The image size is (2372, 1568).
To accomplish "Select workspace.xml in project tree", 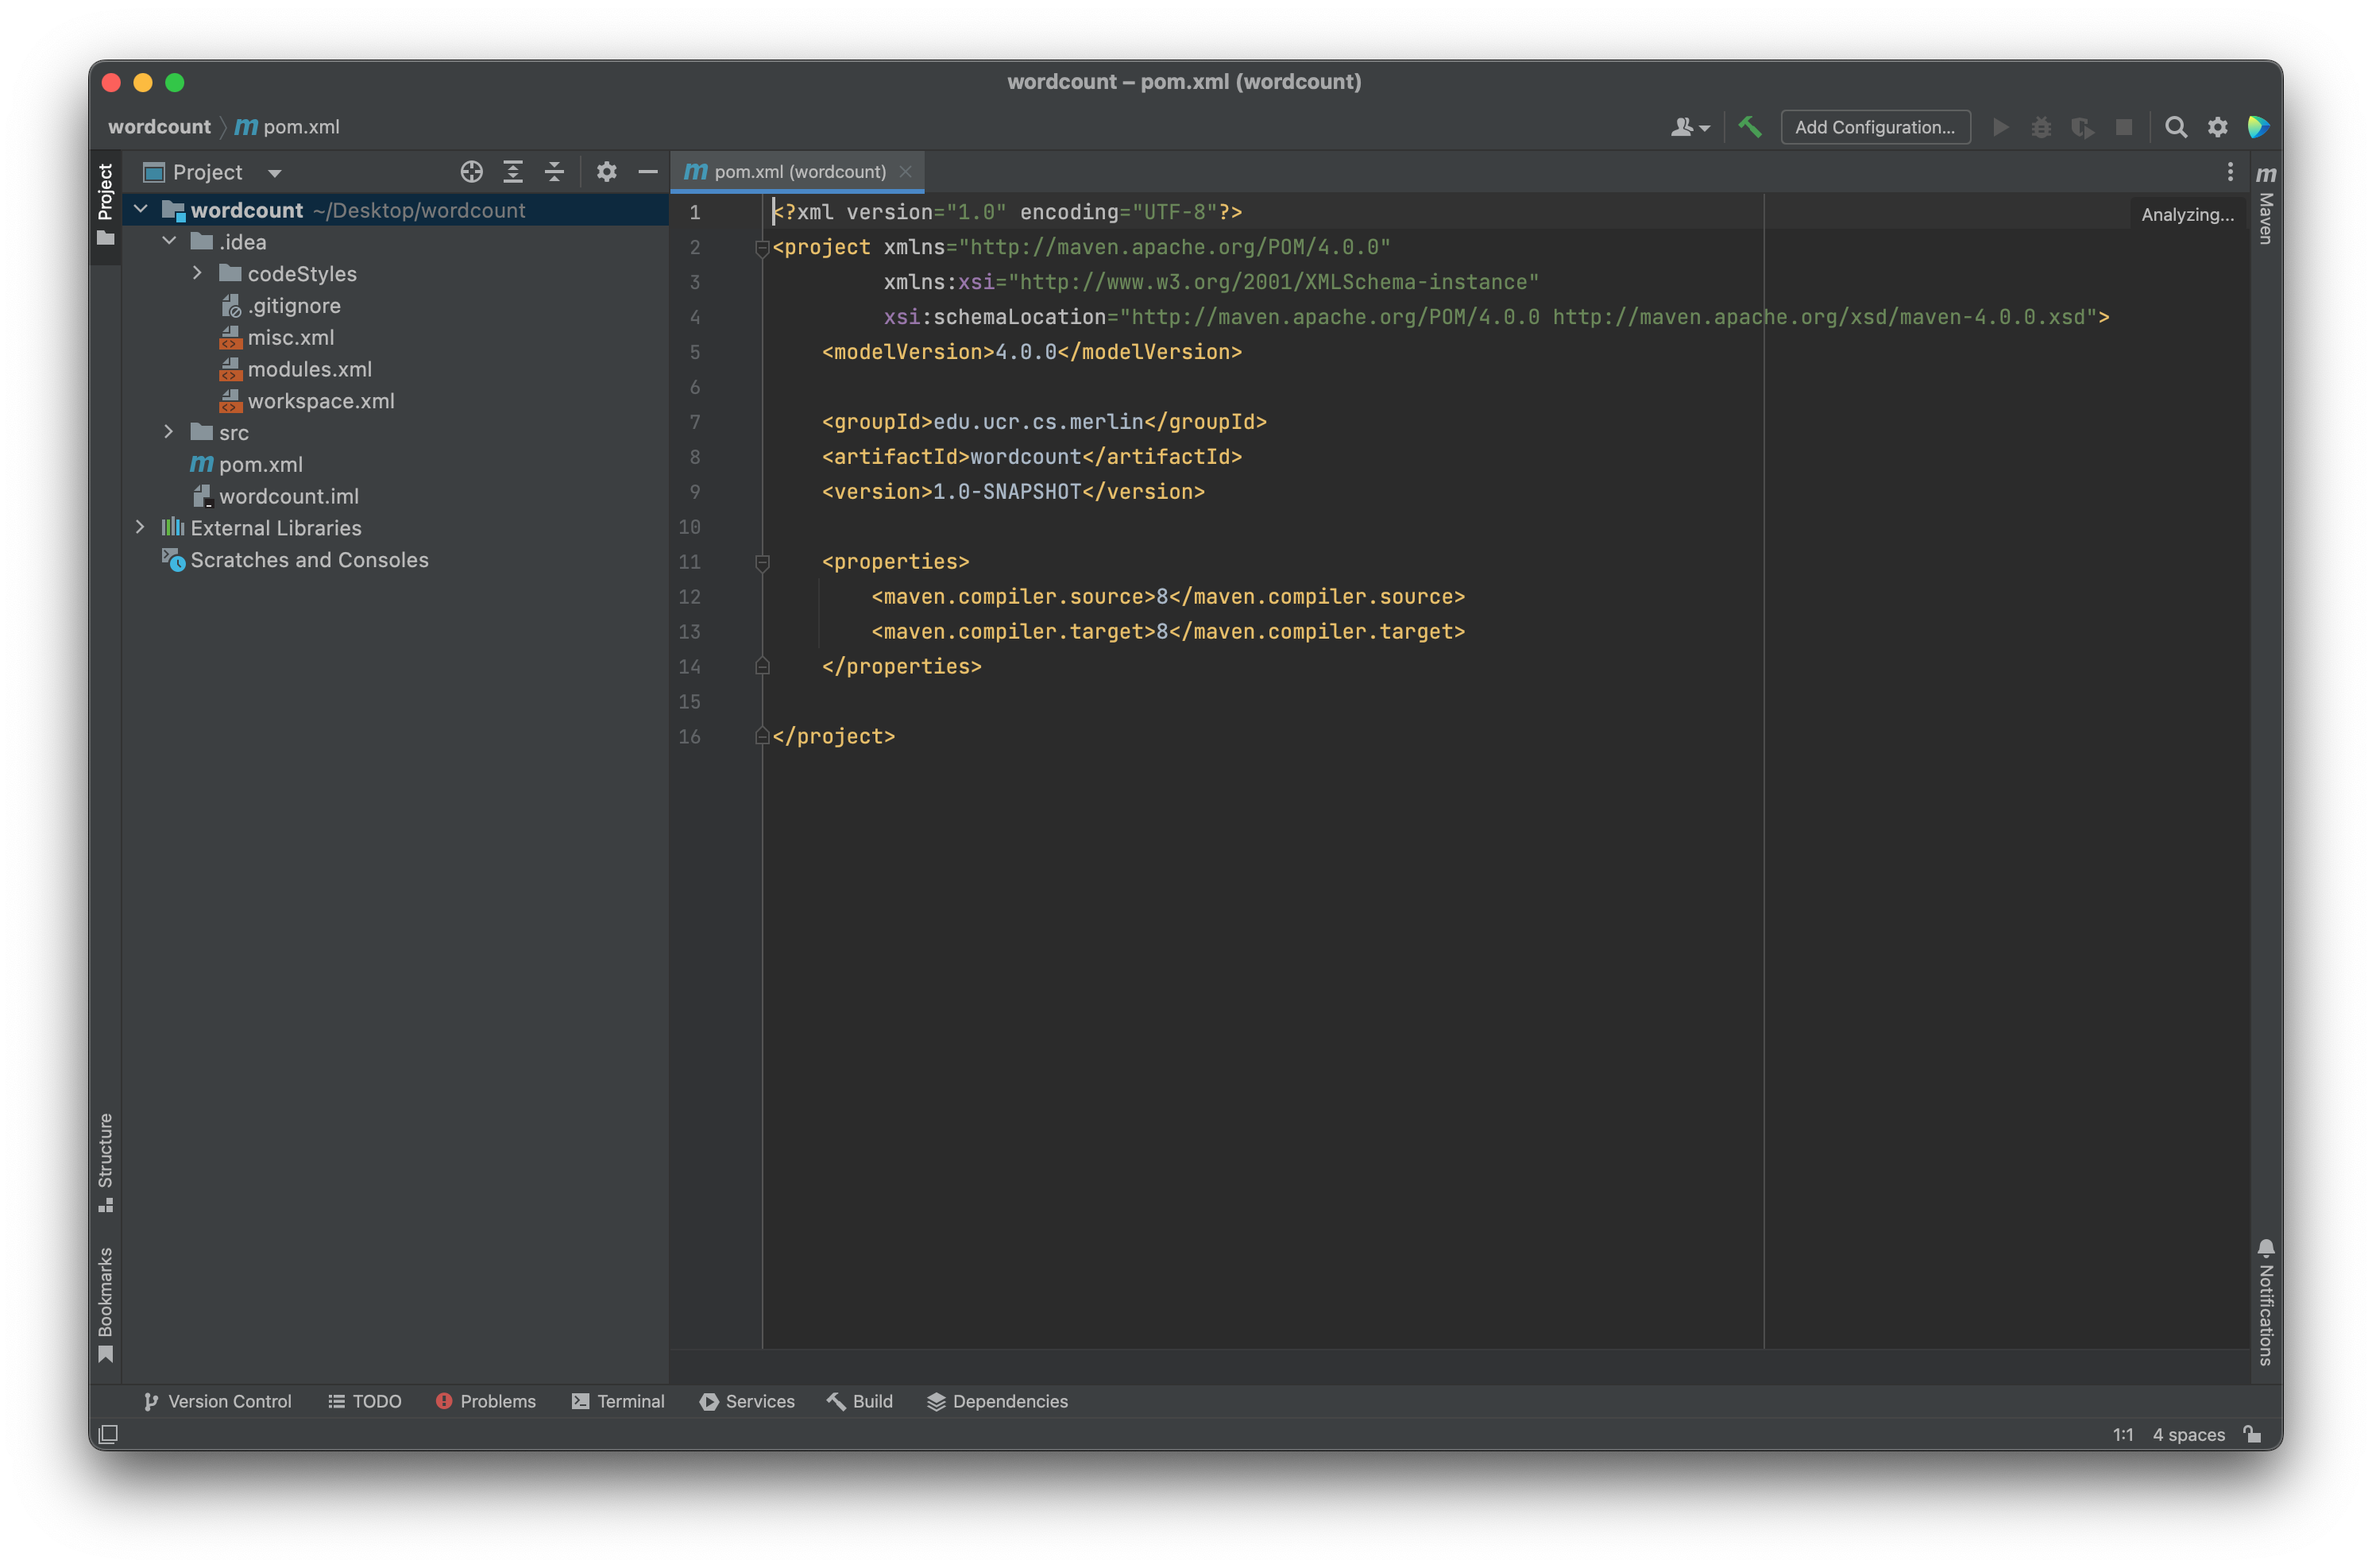I will click(x=320, y=401).
